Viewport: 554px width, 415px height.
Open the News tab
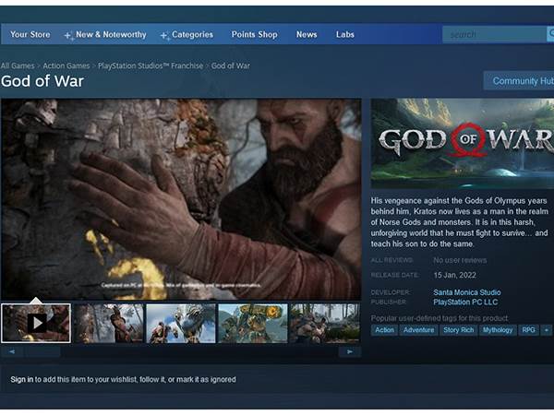(x=307, y=35)
